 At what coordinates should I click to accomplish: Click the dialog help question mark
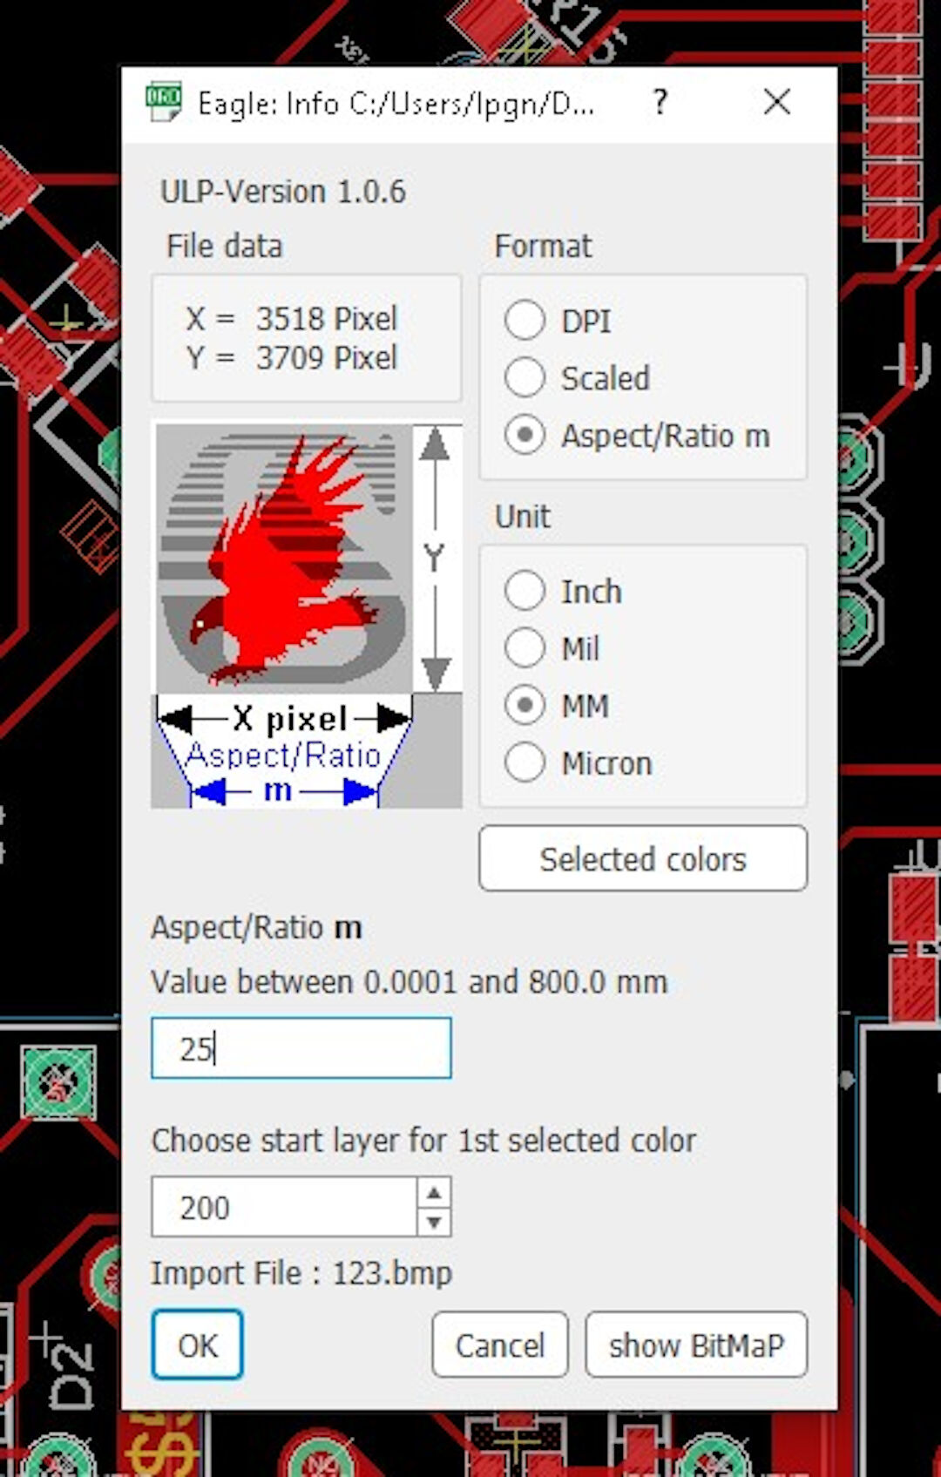tap(660, 102)
